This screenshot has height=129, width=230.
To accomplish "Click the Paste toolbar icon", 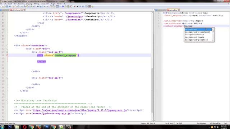I will pos(27,6).
